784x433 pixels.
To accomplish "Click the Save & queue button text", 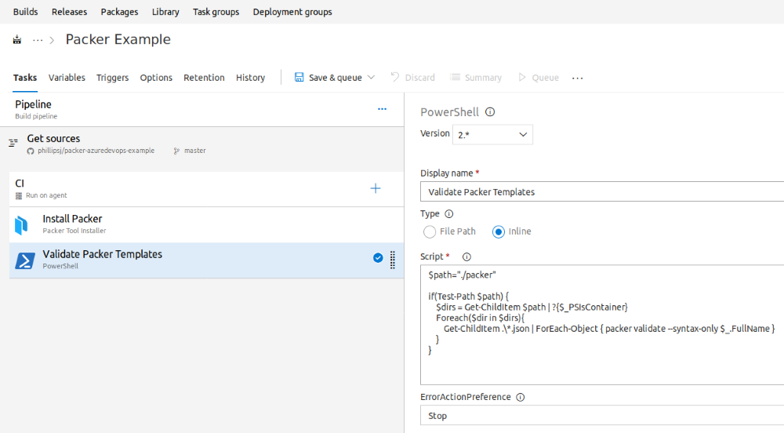I will click(x=335, y=78).
